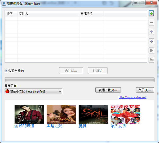Screen dimensions: 159x143
Task: Open 视频下载(V)... button
Action: coord(108,90)
